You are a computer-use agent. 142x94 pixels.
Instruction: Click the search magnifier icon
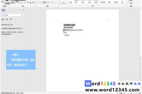coord(22,15)
